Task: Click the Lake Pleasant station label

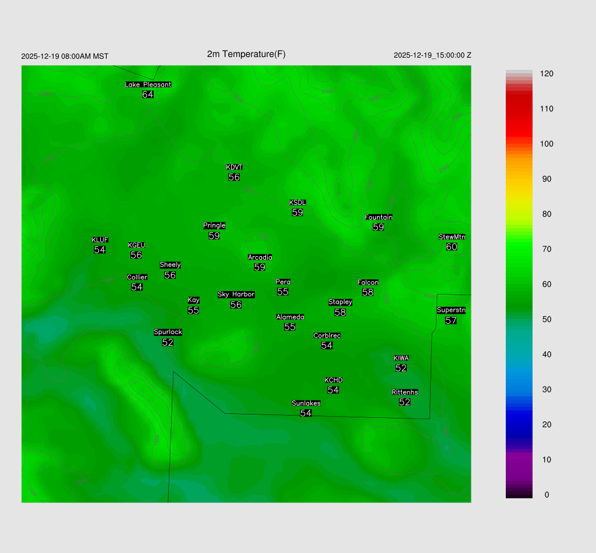Action: [148, 84]
